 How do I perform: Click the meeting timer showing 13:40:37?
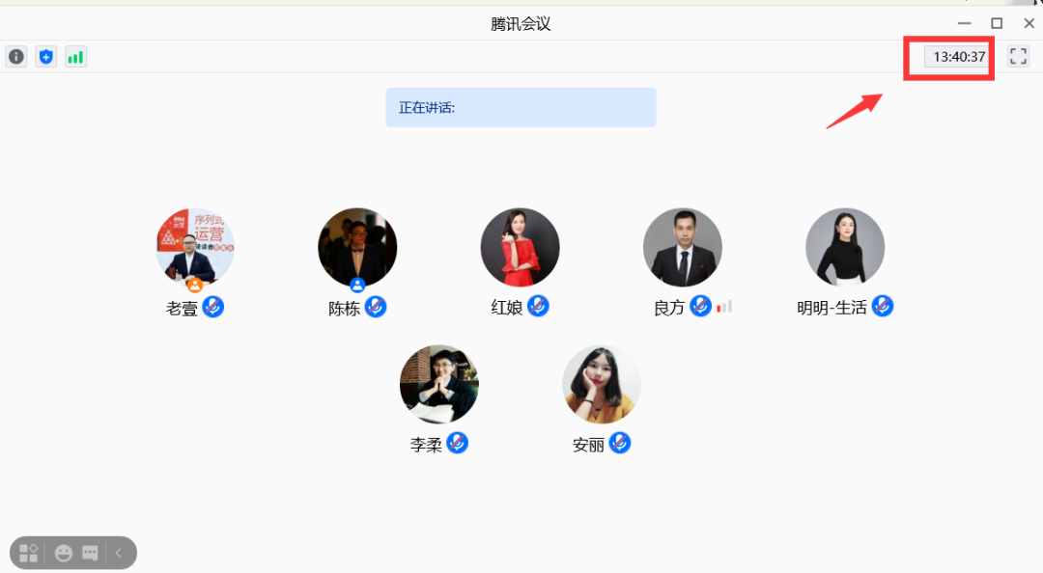pos(958,57)
